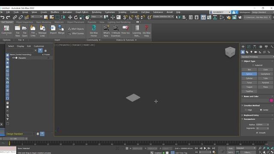Open the Animation menu
274x154 pixels.
click(x=67, y=12)
